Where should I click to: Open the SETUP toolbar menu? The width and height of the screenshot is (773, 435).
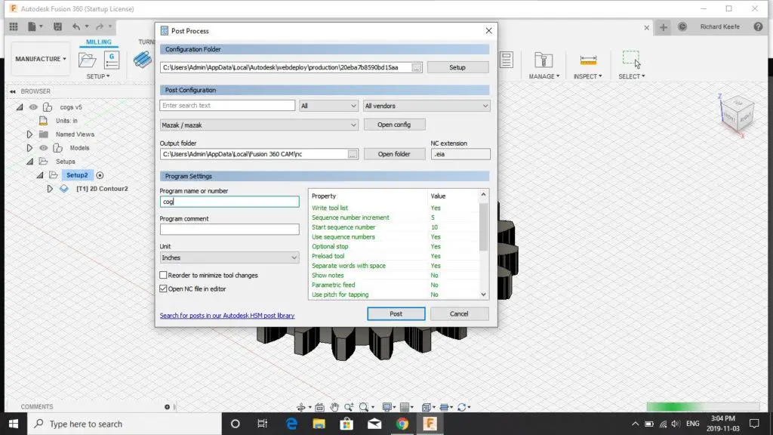pyautogui.click(x=98, y=76)
